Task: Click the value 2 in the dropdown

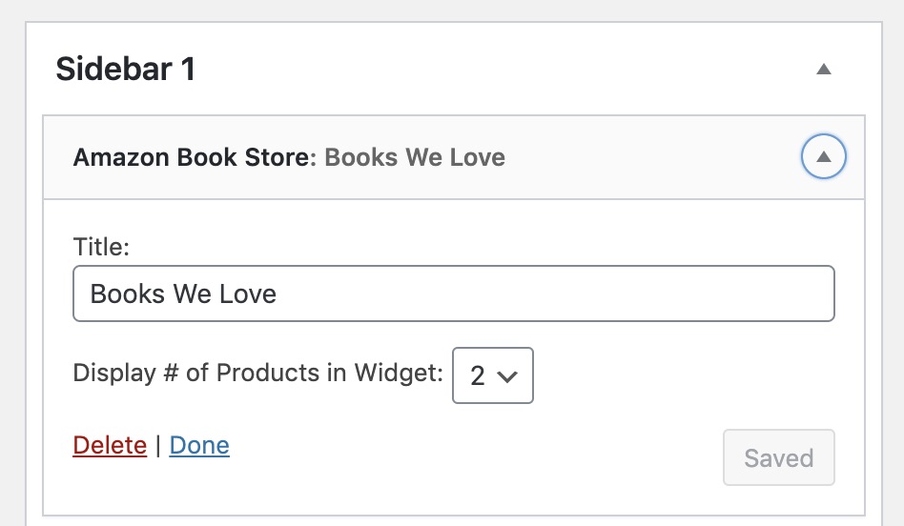Action: tap(478, 376)
